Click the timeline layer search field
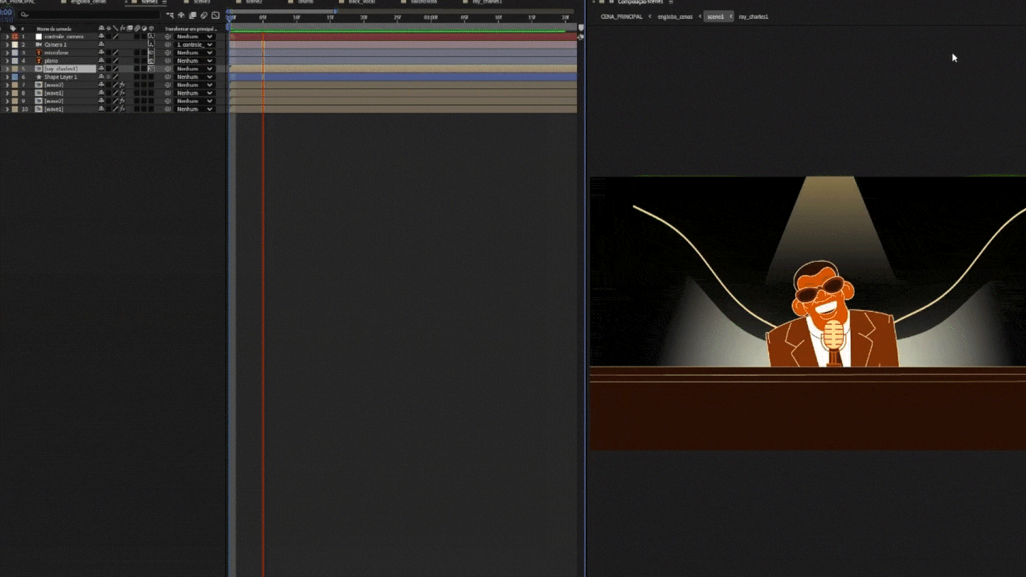 (89, 15)
